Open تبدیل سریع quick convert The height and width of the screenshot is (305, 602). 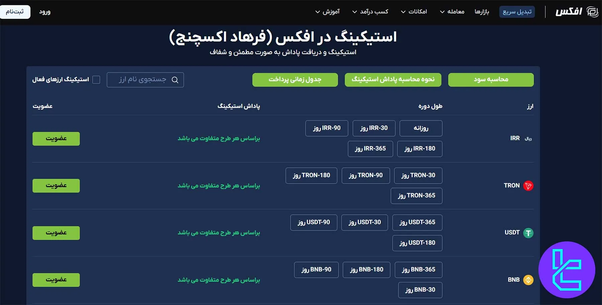tap(517, 11)
